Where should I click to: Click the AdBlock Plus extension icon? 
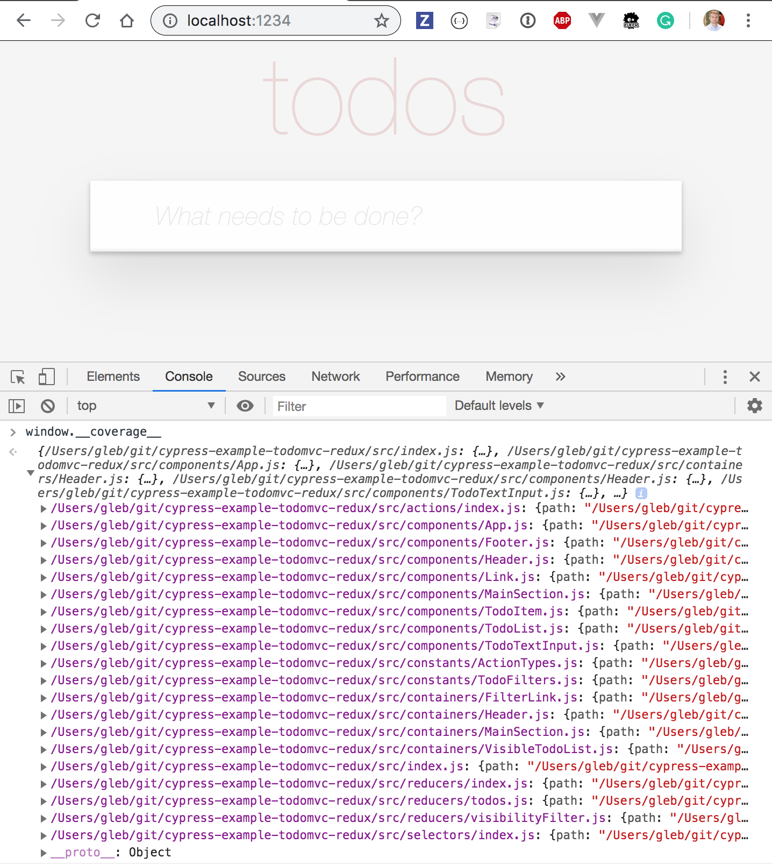[562, 21]
